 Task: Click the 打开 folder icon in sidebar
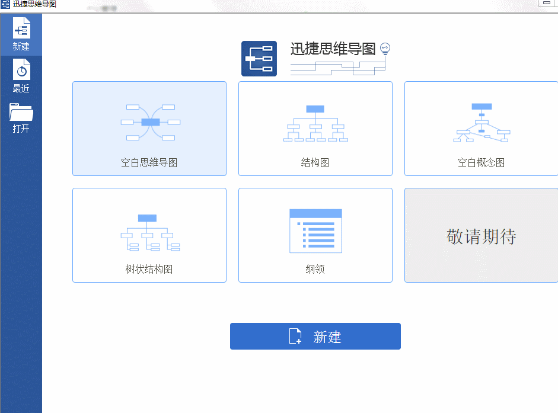click(x=21, y=111)
